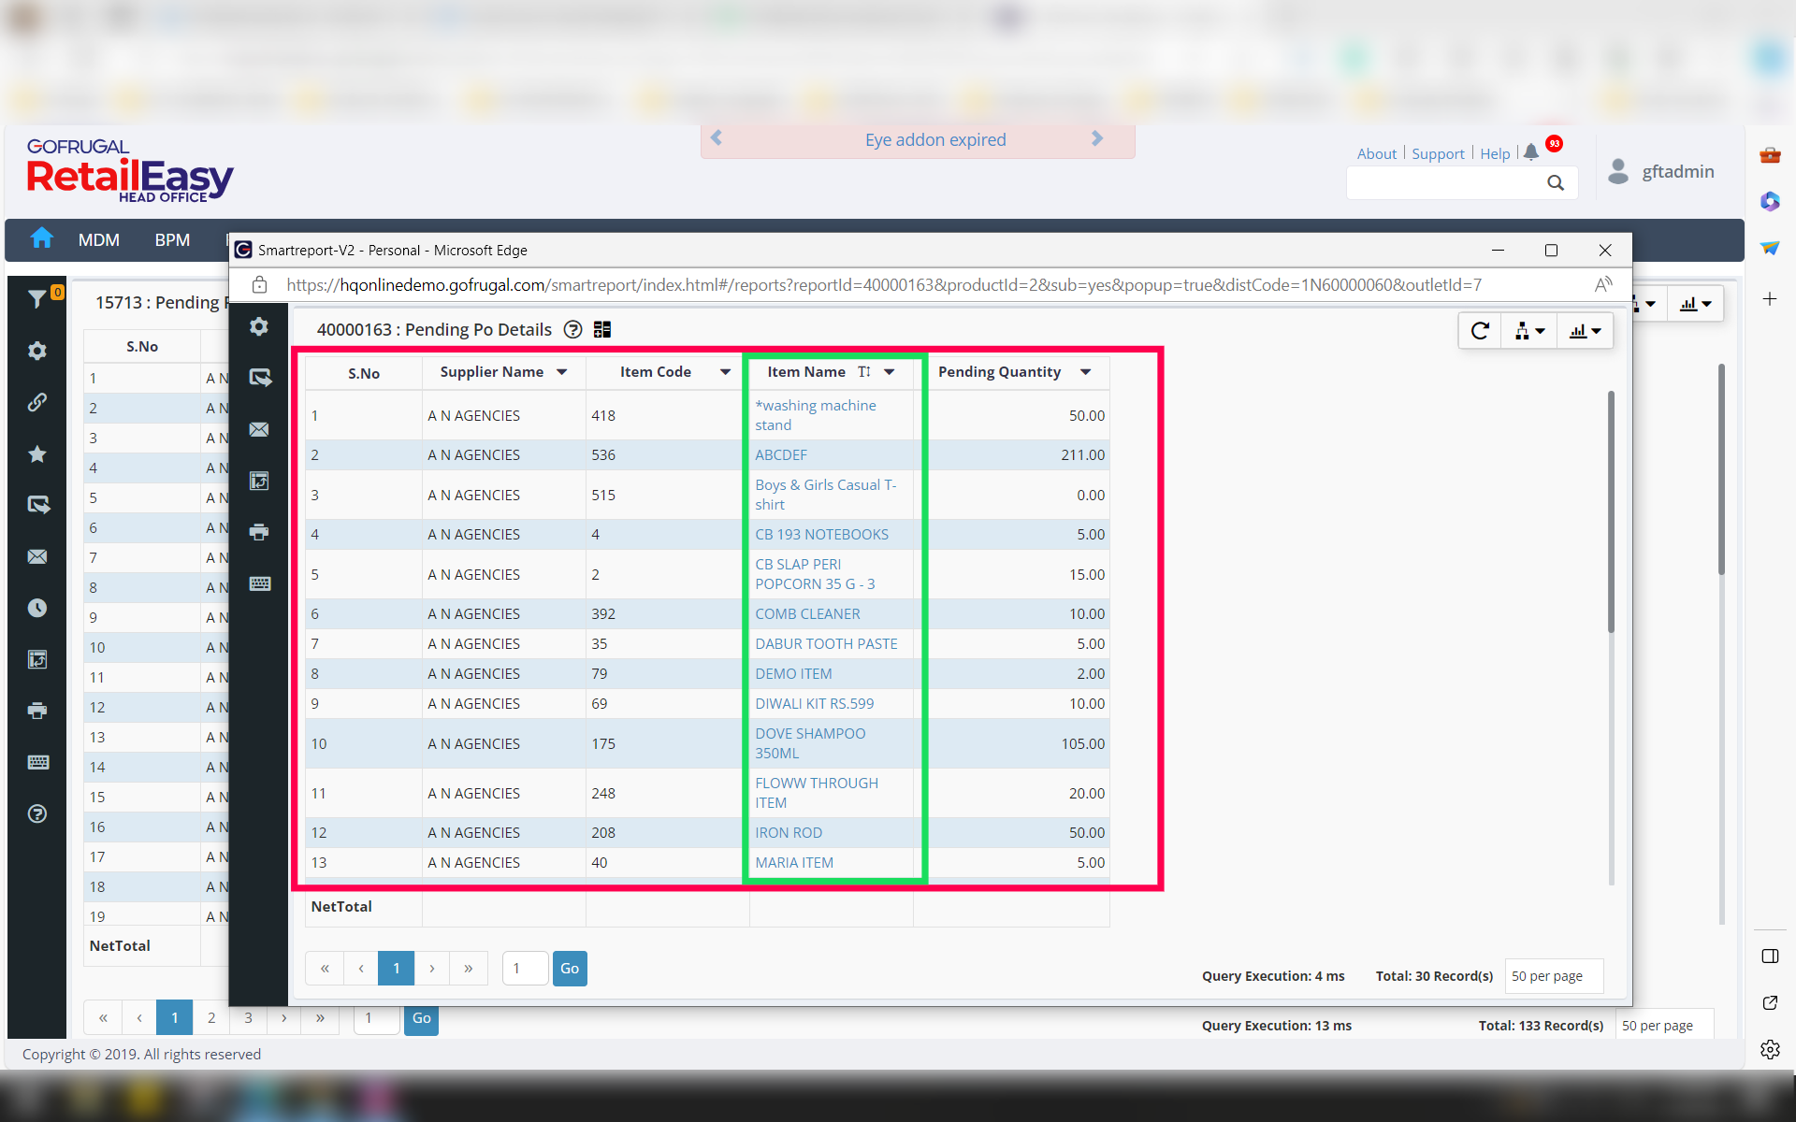Click the mail icon in popup sidebar
This screenshot has width=1796, height=1122.
click(x=259, y=429)
